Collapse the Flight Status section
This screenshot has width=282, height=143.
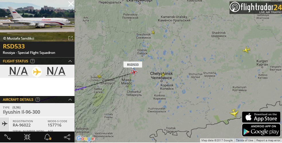tap(70, 61)
